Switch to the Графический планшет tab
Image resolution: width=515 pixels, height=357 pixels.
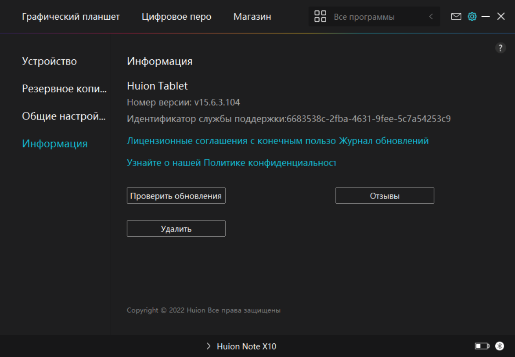point(71,16)
